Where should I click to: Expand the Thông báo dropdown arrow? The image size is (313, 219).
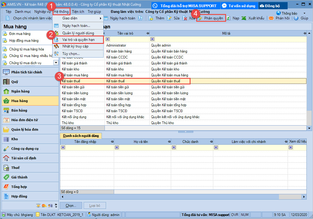[304, 13]
